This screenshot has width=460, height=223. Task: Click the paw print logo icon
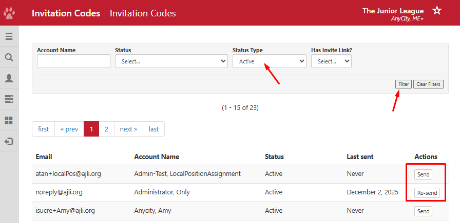(9, 13)
